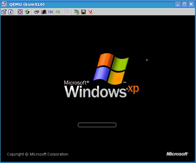Open the connection options dialog icon
The height and width of the screenshot is (163, 196).
[x=4, y=12]
